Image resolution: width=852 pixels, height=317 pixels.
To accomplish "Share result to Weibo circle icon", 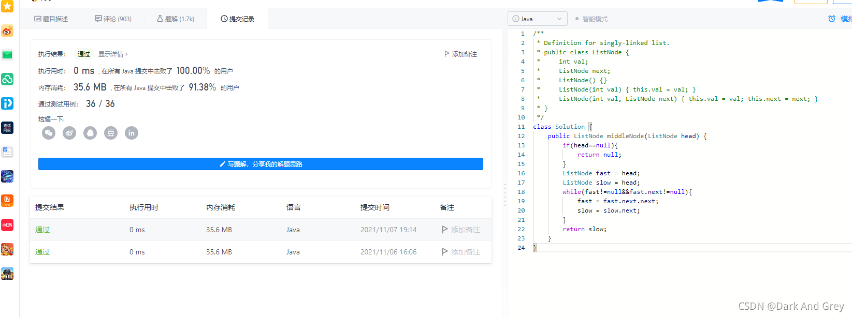I will click(x=69, y=133).
